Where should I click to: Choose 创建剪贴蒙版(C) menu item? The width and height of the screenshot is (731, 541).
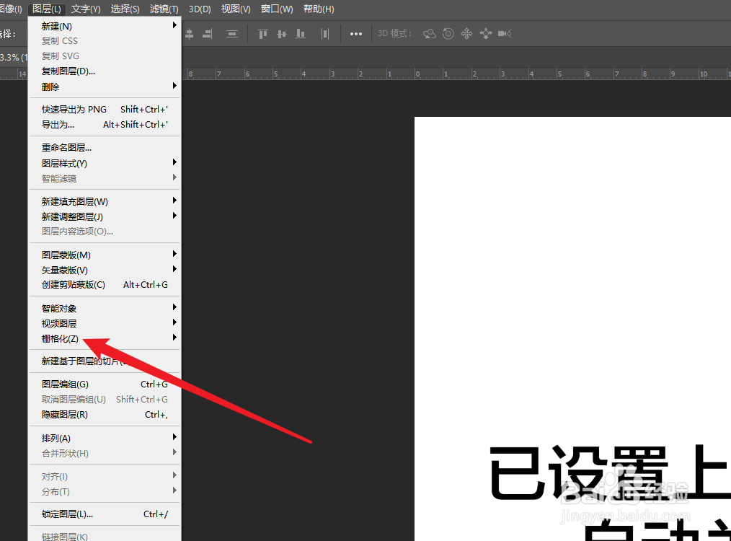point(105,284)
